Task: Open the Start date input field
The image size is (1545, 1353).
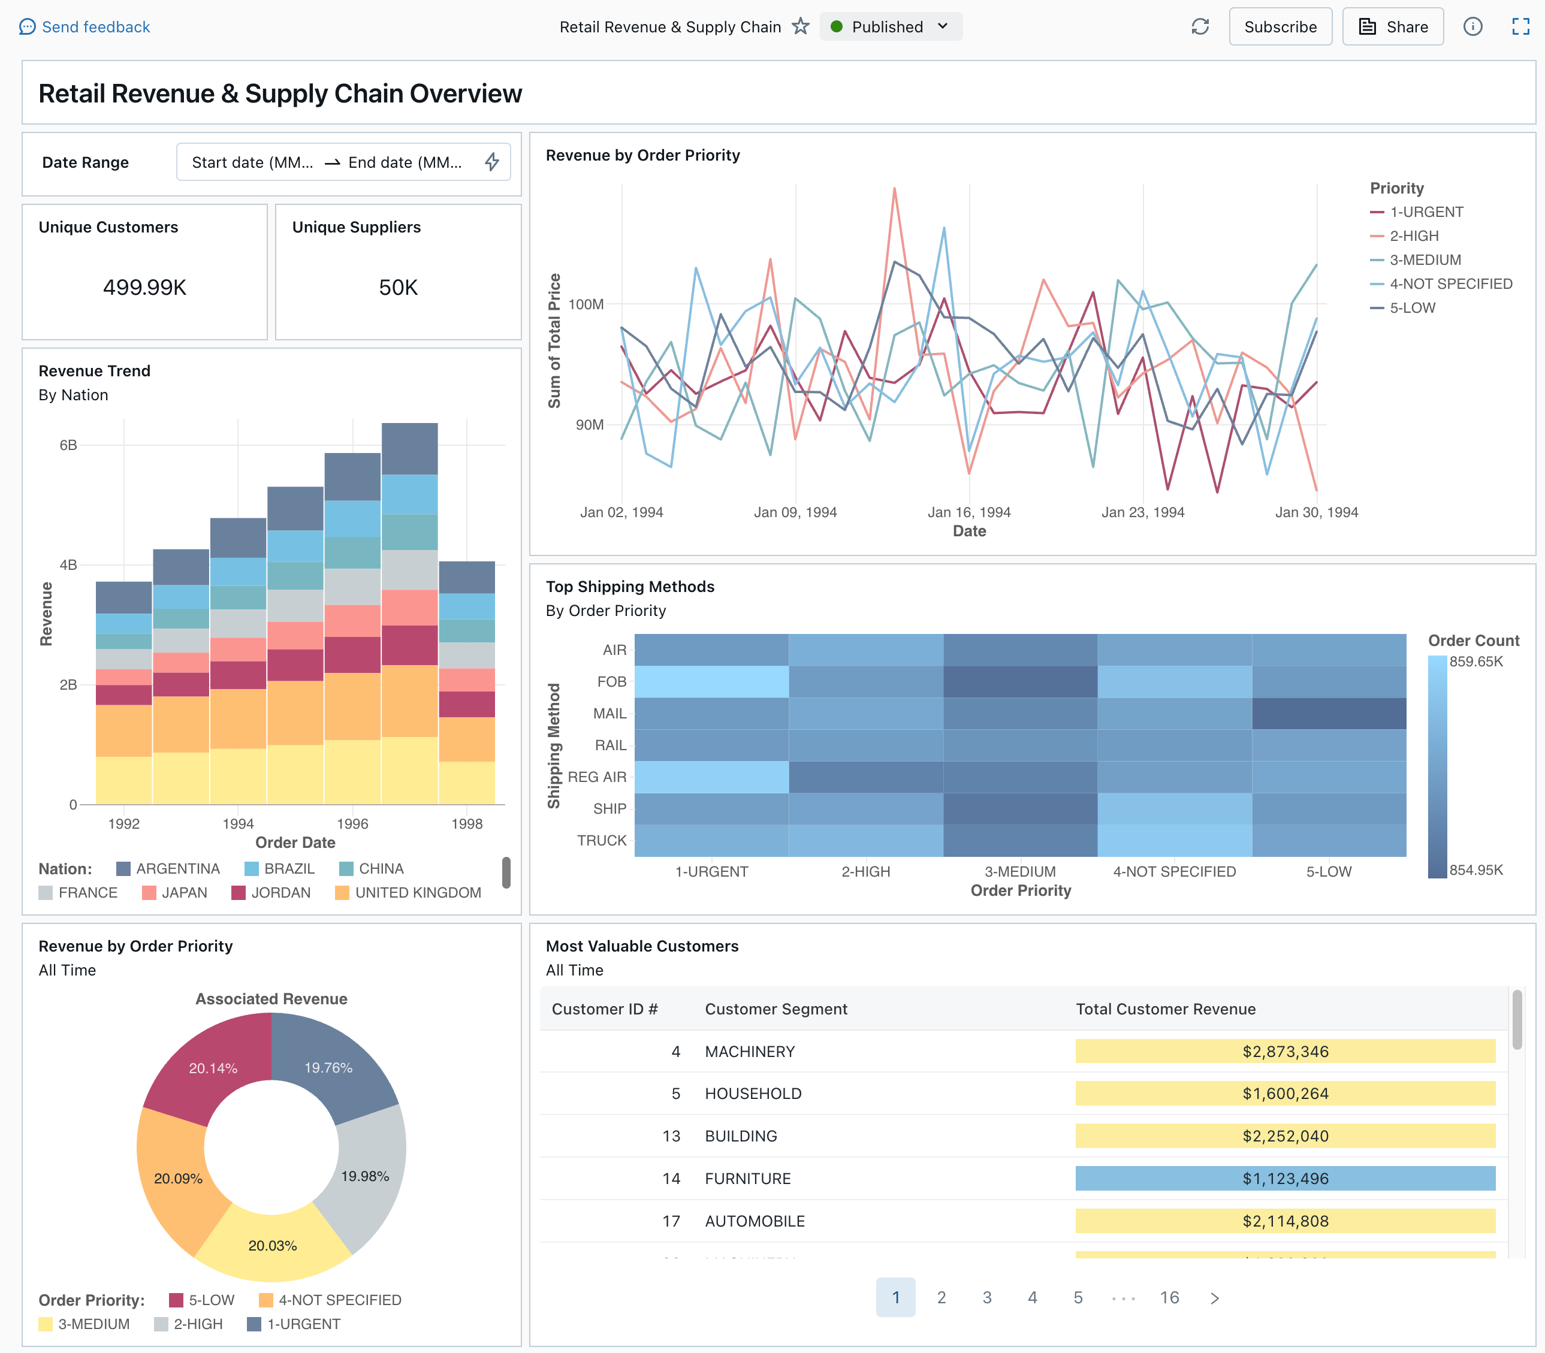Action: coord(254,163)
